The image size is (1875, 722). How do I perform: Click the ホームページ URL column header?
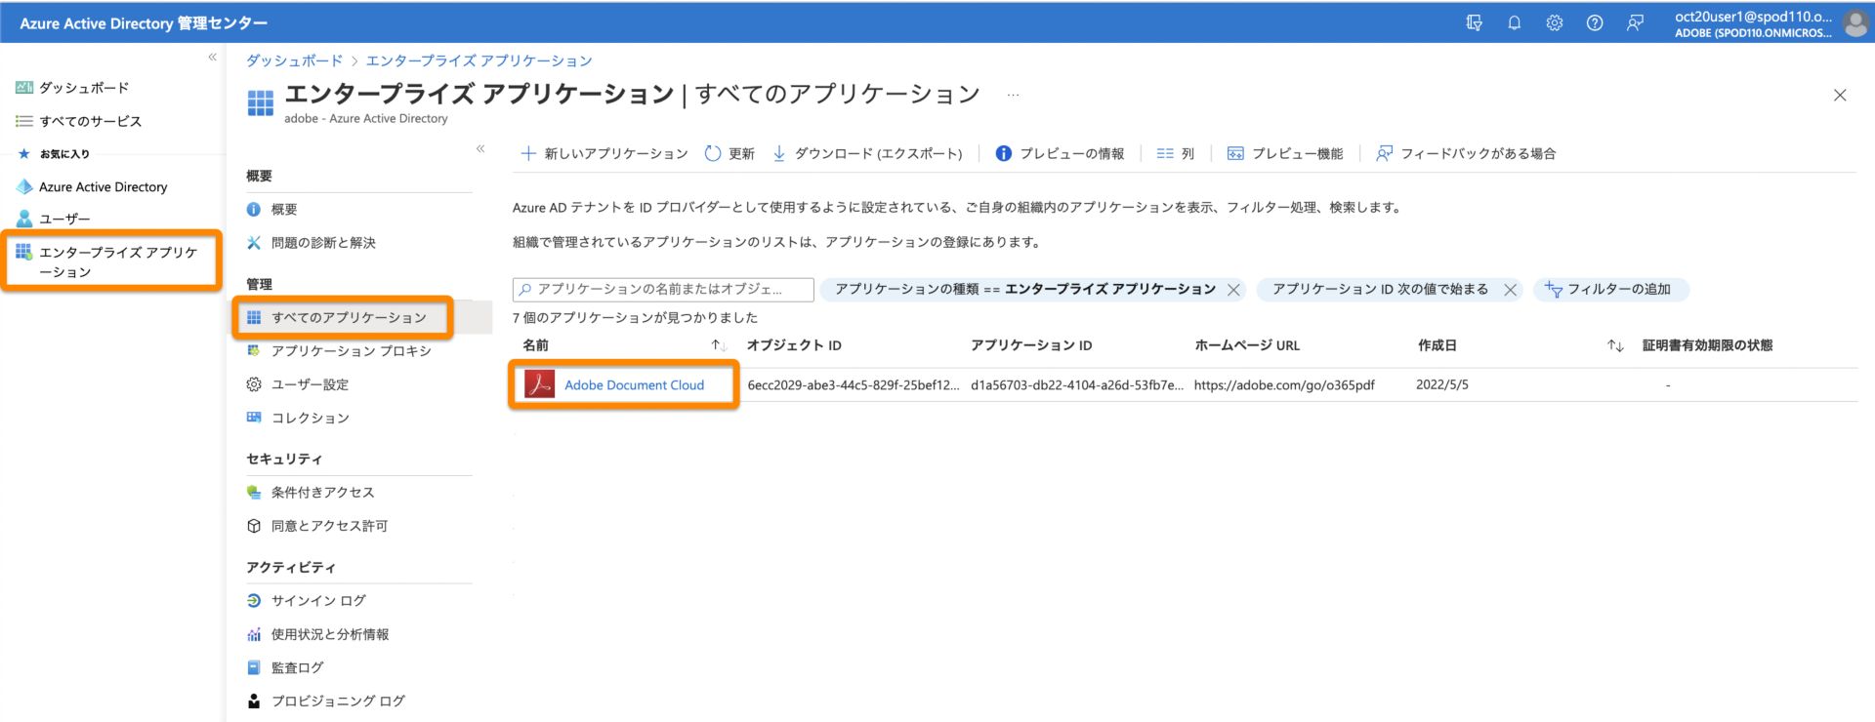[x=1247, y=345]
